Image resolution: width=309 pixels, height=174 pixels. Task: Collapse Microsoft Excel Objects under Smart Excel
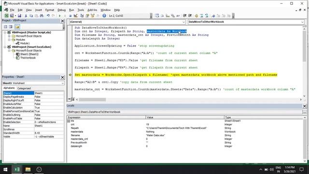[x=9, y=50]
